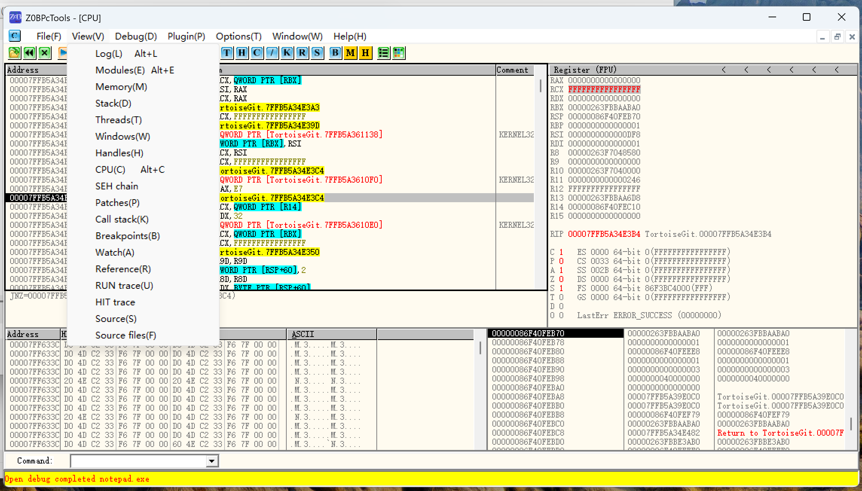This screenshot has width=862, height=491.
Task: Click the colored grid appearance icon
Action: 399,53
